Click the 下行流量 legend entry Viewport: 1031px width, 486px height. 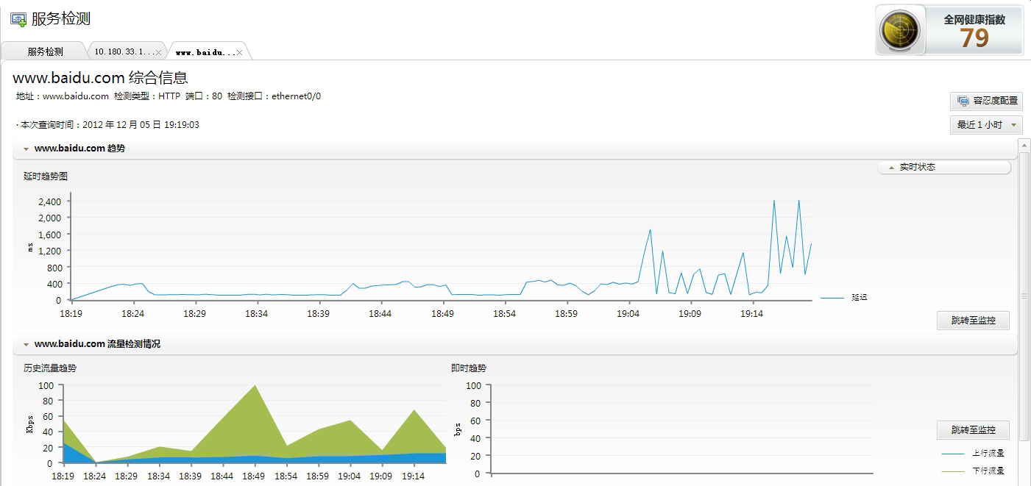click(973, 471)
